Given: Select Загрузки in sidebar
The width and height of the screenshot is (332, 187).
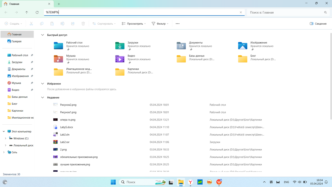Looking at the screenshot, I should tap(17, 62).
